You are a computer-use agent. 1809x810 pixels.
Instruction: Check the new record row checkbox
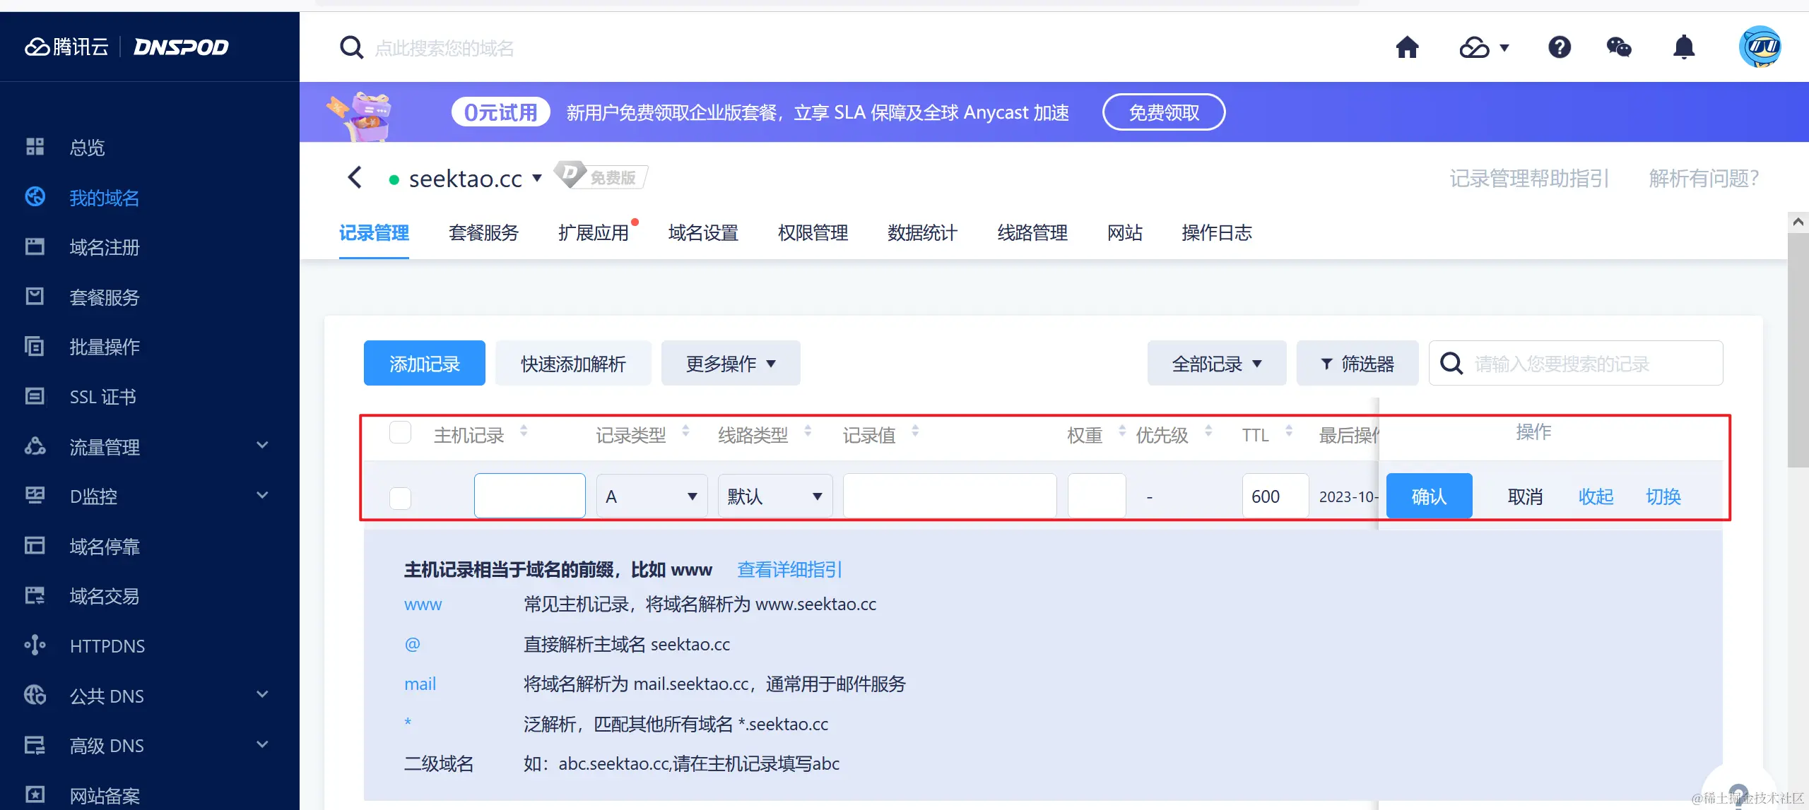click(x=401, y=498)
